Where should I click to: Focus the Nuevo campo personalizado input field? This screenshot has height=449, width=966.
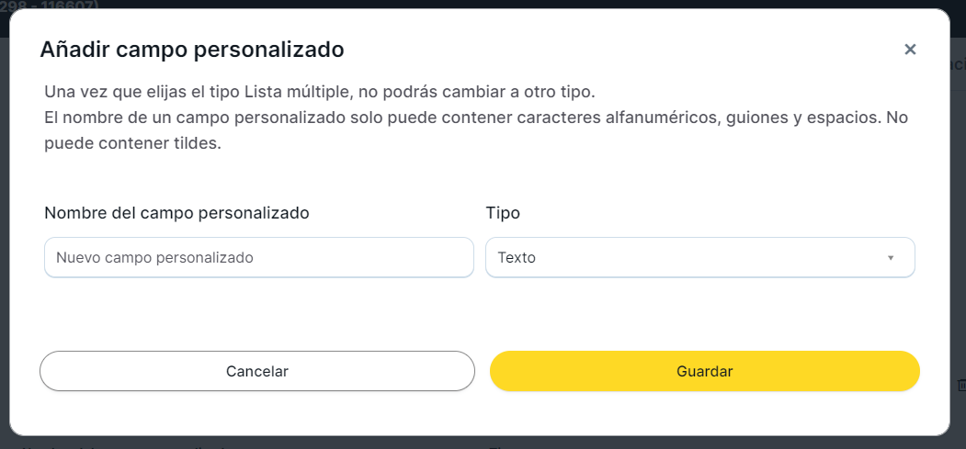click(258, 258)
